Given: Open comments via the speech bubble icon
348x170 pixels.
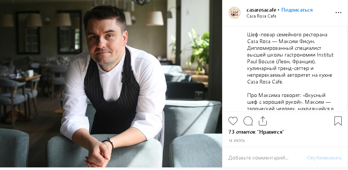Looking at the screenshot, I should coord(248,121).
